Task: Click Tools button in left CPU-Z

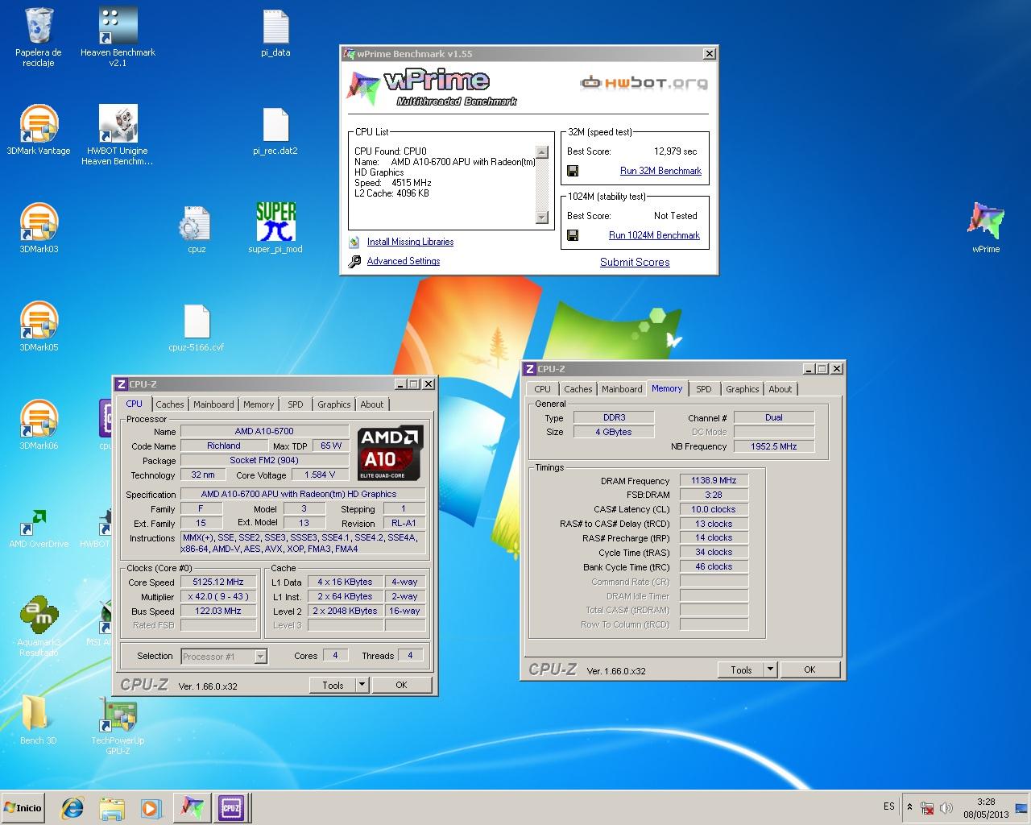Action: point(333,685)
